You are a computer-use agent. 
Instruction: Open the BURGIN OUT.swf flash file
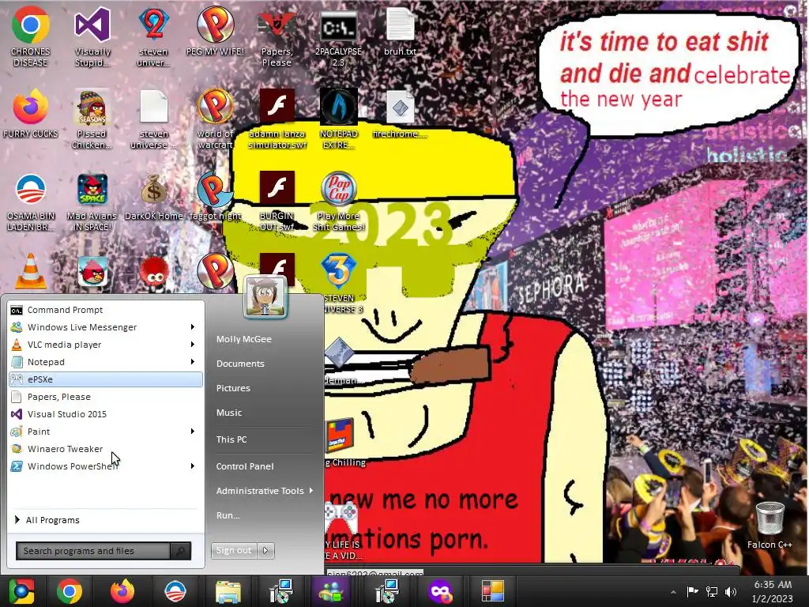[277, 202]
